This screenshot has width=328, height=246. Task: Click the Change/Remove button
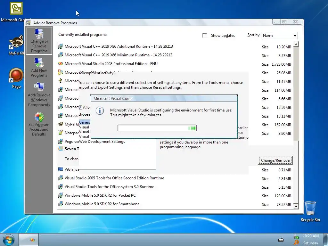275,160
